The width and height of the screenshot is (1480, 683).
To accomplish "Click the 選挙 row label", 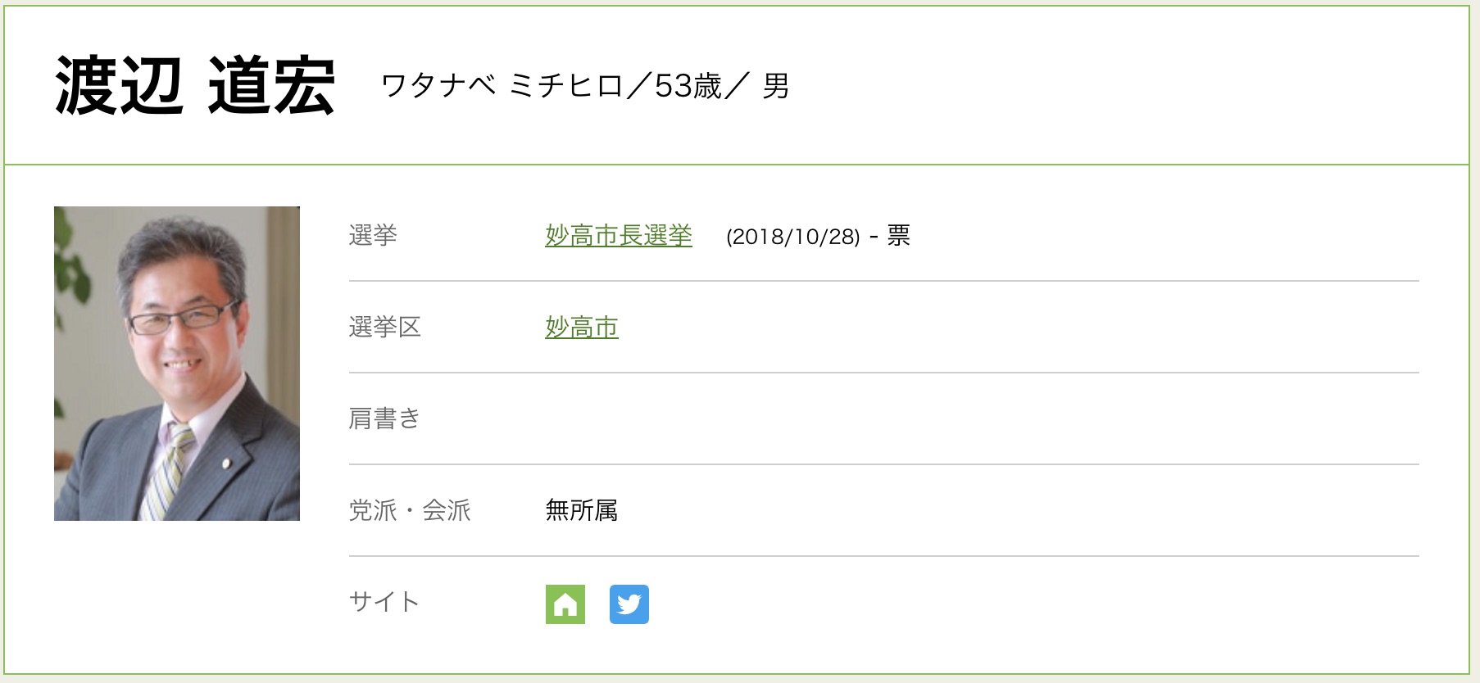I will tap(373, 236).
